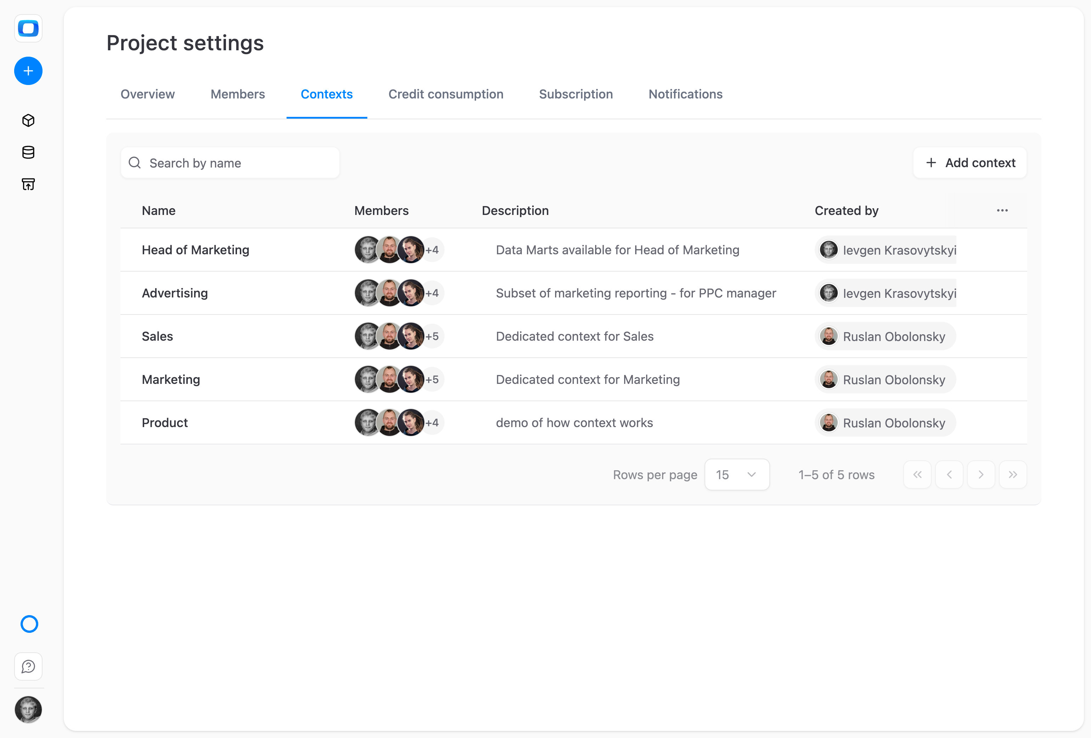1091x738 pixels.
Task: Open the Advertising context row
Action: click(x=574, y=293)
